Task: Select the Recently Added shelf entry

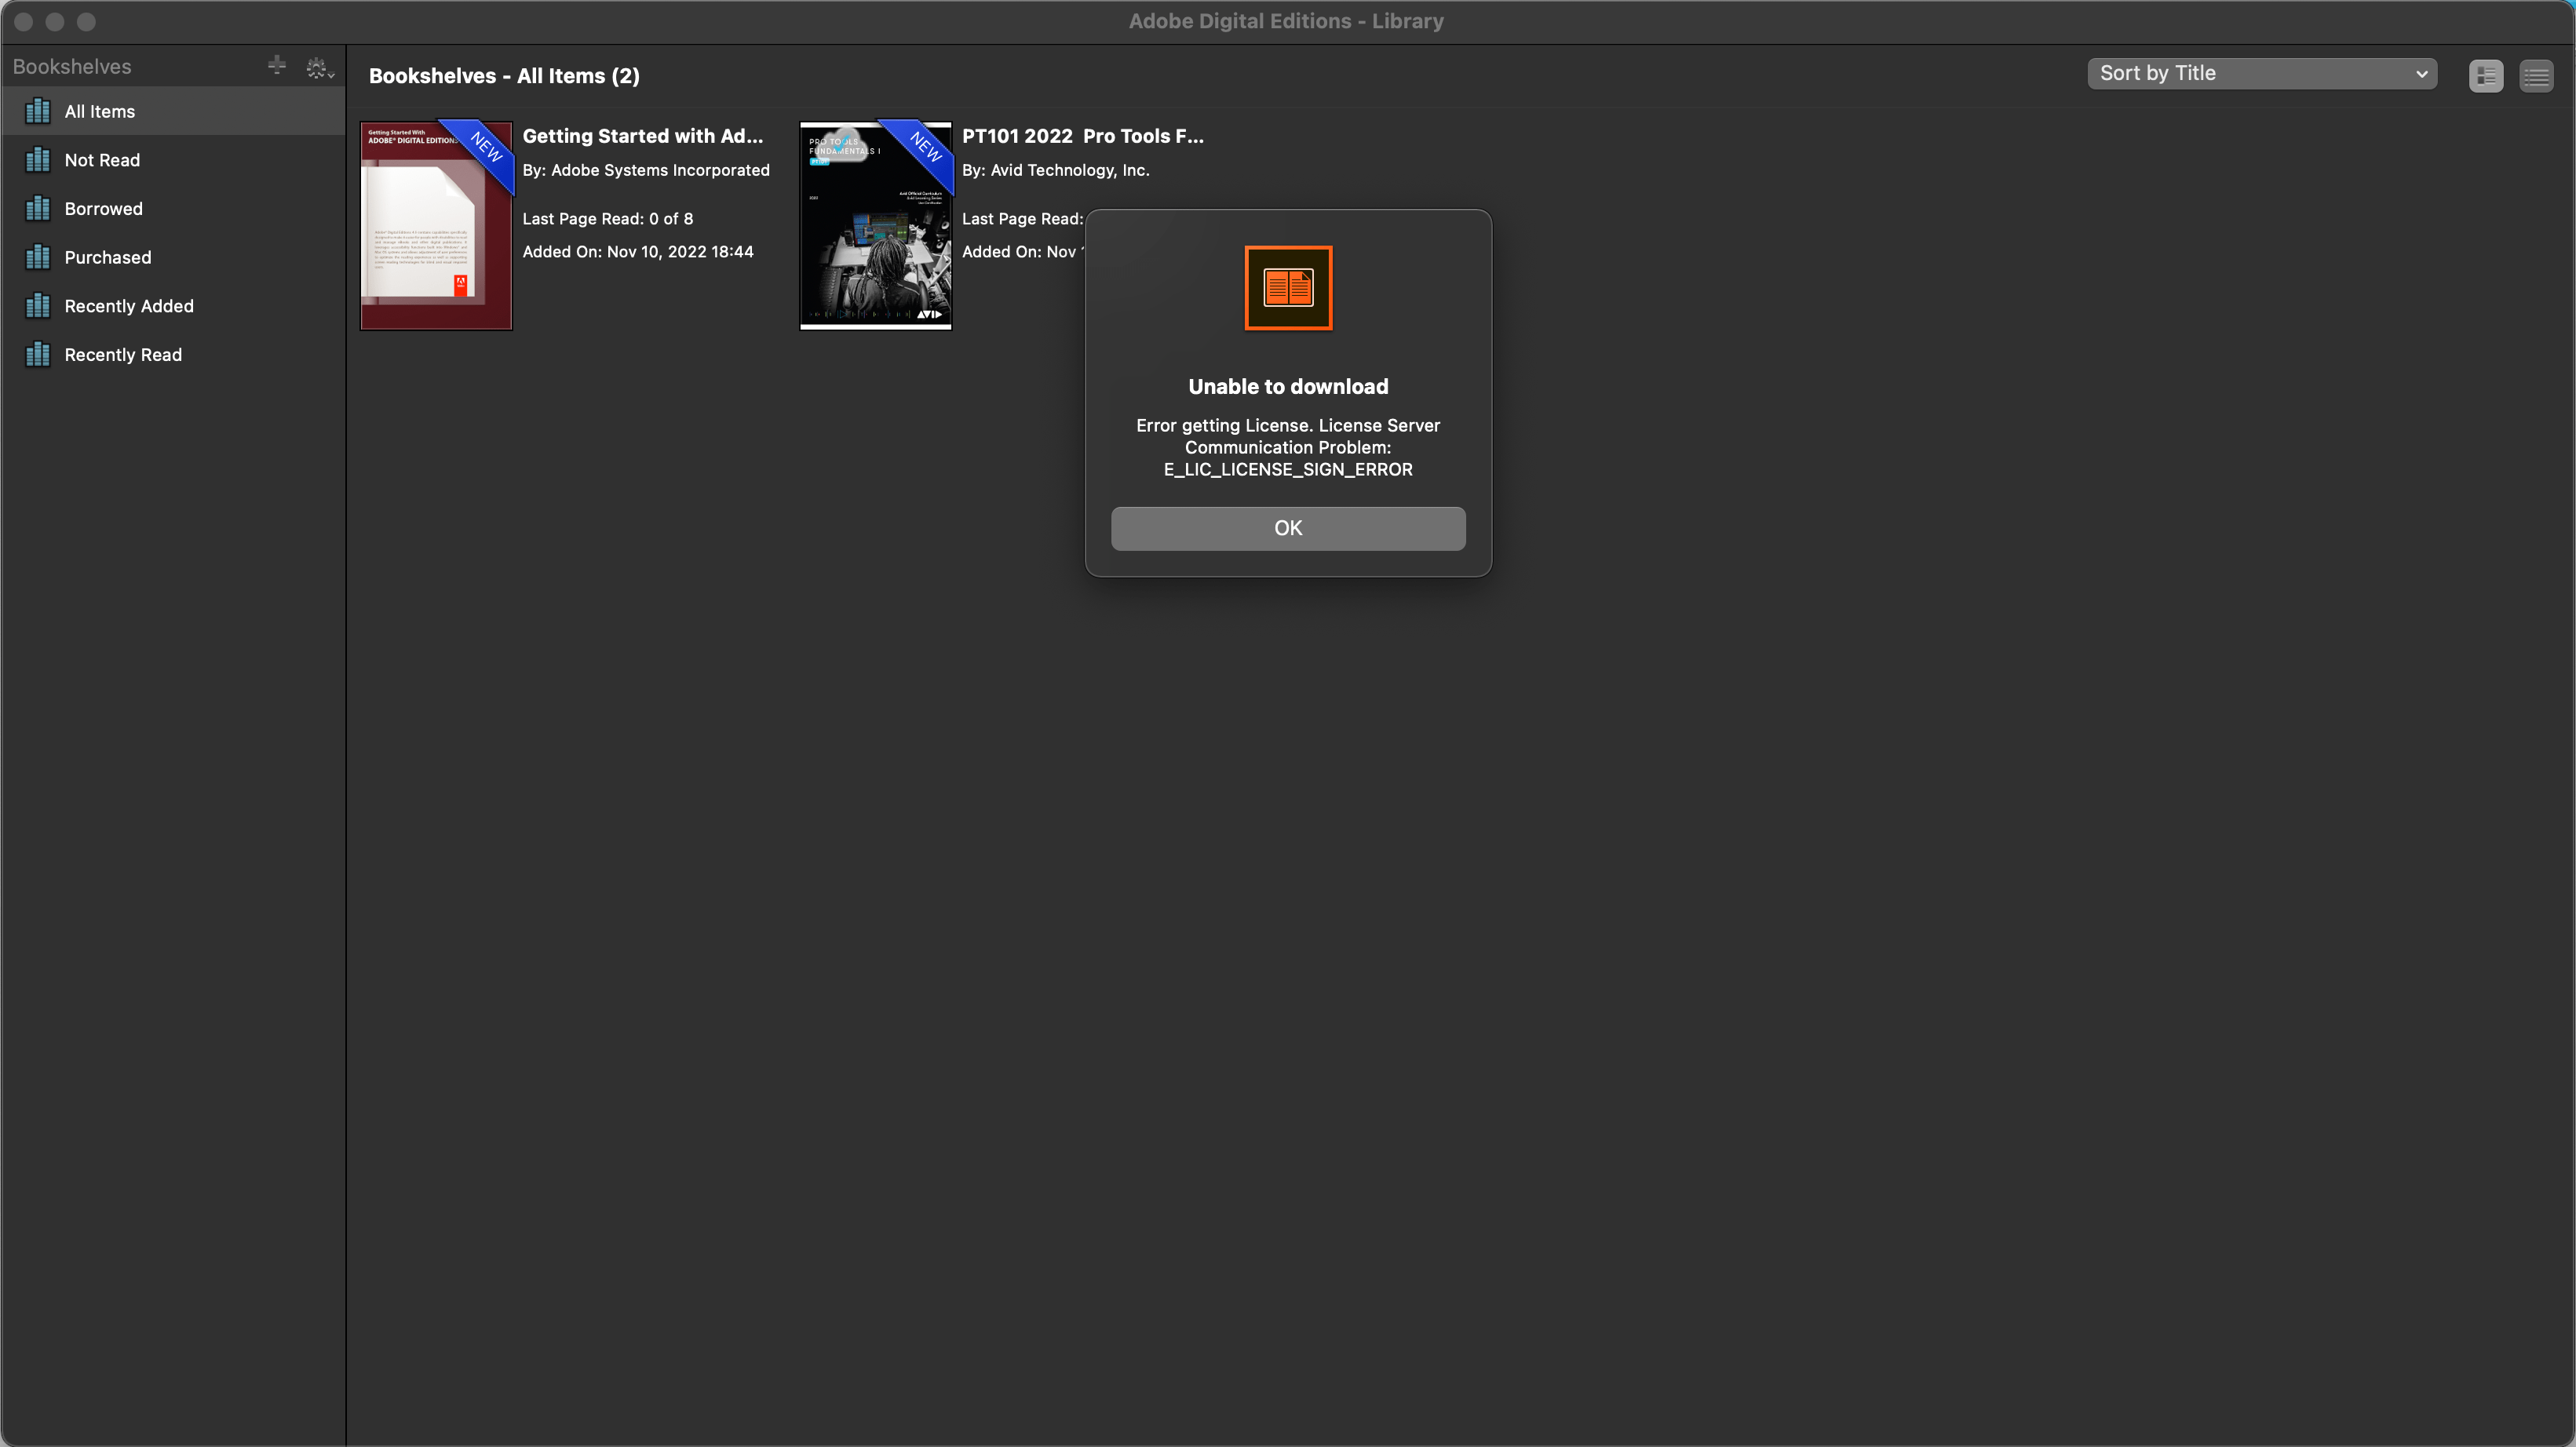Action: [x=130, y=305]
